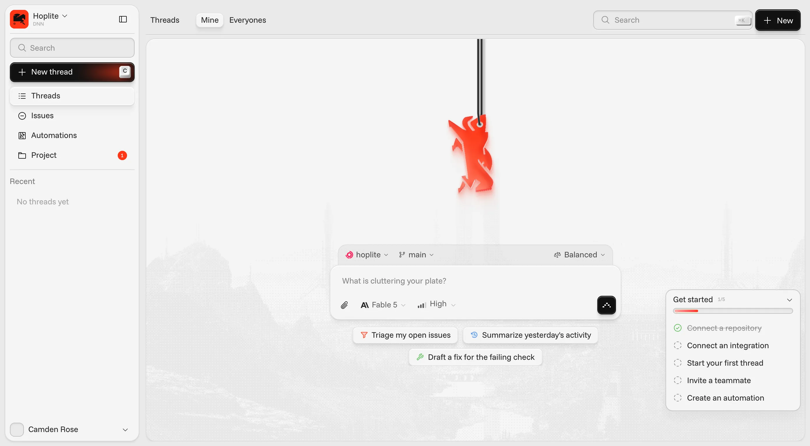Viewport: 810px width, 446px height.
Task: Focus the top bar Search field
Action: (672, 20)
